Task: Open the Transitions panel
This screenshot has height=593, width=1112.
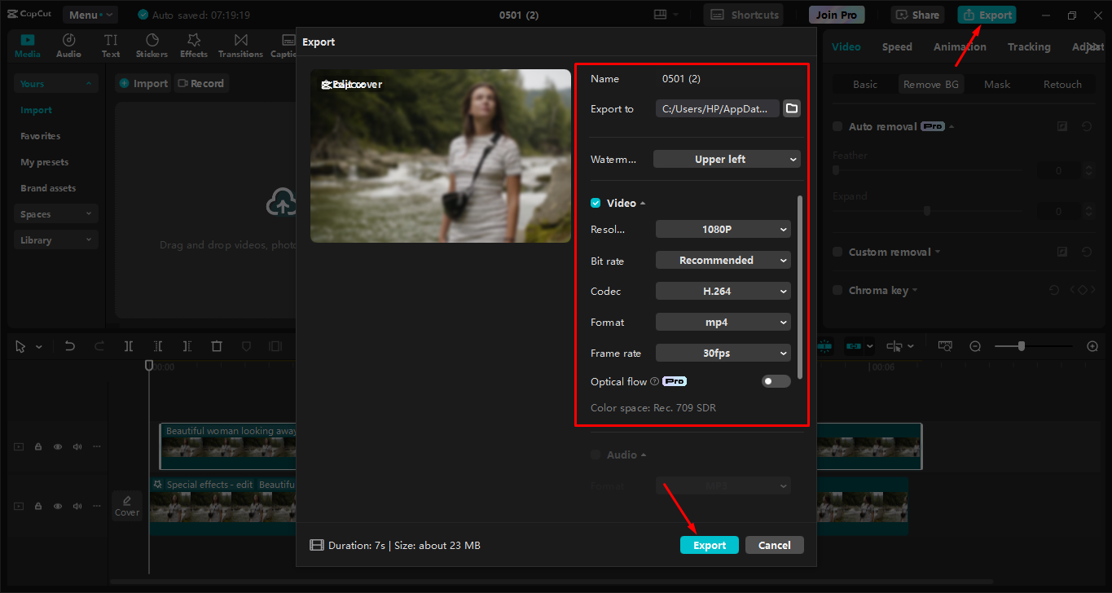Action: tap(240, 45)
